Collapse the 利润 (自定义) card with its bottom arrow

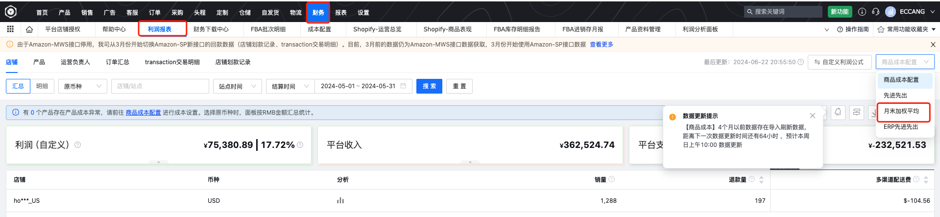click(159, 162)
